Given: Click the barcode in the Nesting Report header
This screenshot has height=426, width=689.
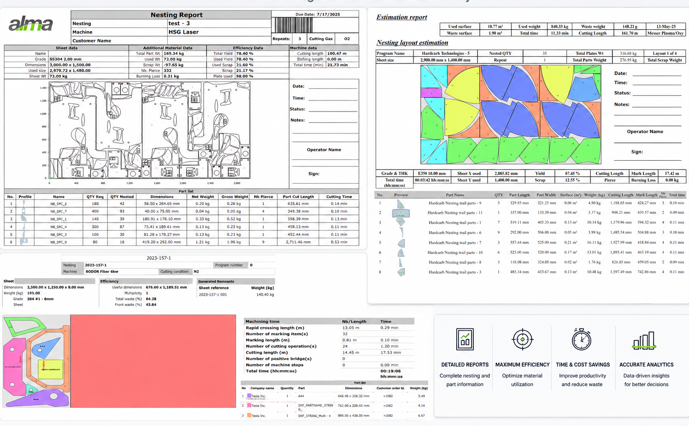Looking at the screenshot, I should tap(294, 25).
